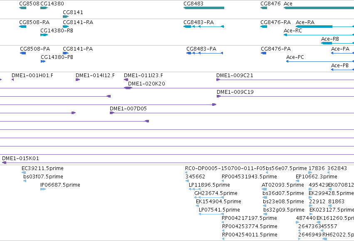Viewport: 354px width, 241px height.
Task: Click the DME1-007D05 BAC clone
Action: coord(232,113)
